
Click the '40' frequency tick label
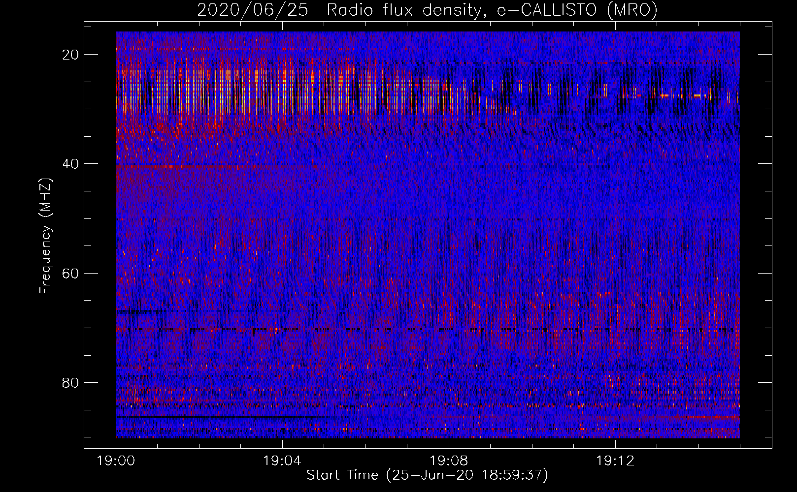point(71,164)
